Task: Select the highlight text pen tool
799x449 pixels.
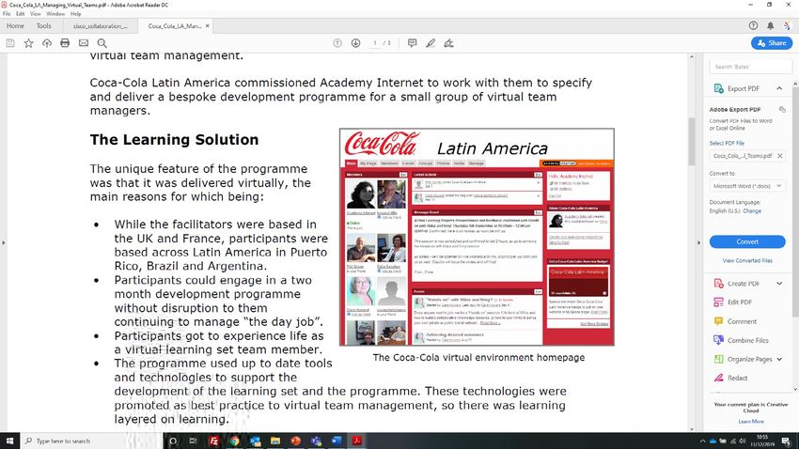Action: point(431,43)
